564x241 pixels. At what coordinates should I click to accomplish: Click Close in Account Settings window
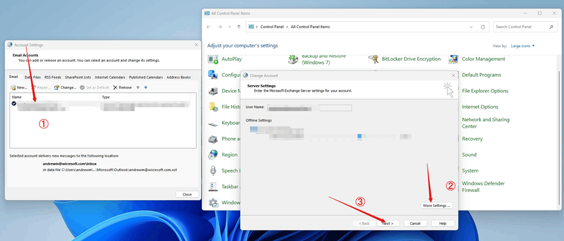pyautogui.click(x=187, y=194)
